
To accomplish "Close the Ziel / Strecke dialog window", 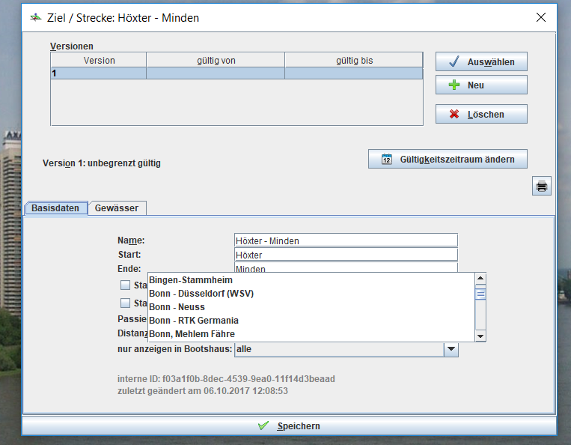I will [541, 17].
